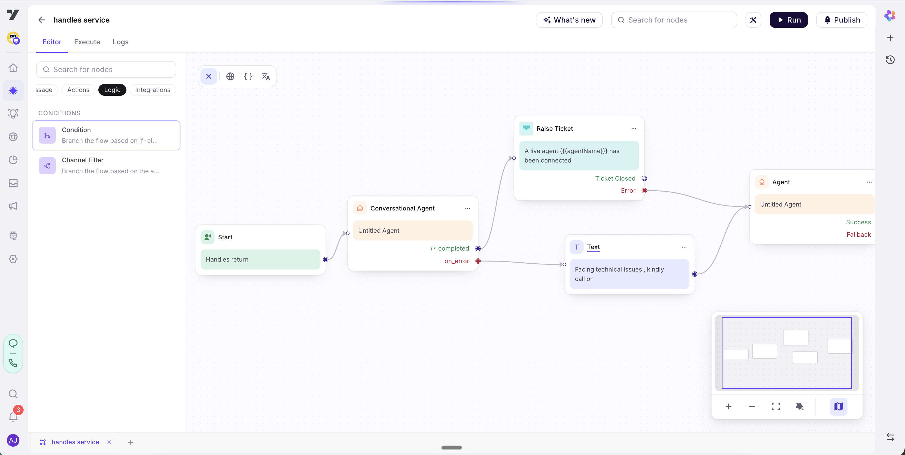This screenshot has height=455, width=905.
Task: Select the Logic filter chip
Action: point(112,90)
